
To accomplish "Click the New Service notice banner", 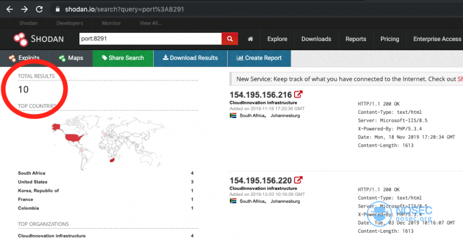I will pos(346,79).
